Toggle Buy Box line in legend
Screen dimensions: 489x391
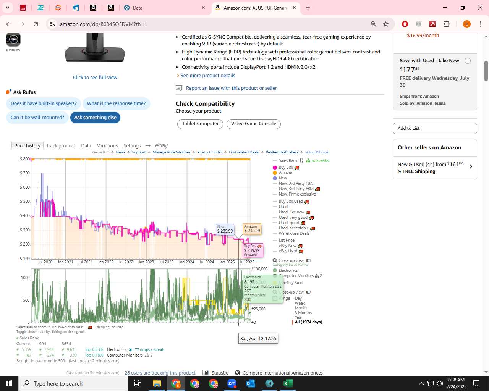click(x=283, y=168)
